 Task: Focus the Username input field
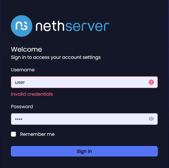click(84, 82)
